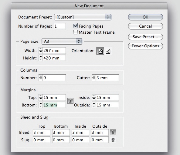Click Columns Number stepper arrows
Viewport: 180px width, 155px height.
click(41, 78)
